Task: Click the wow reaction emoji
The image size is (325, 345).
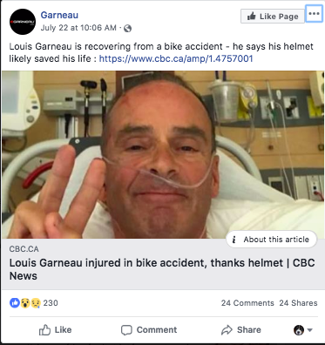Action: click(25, 303)
